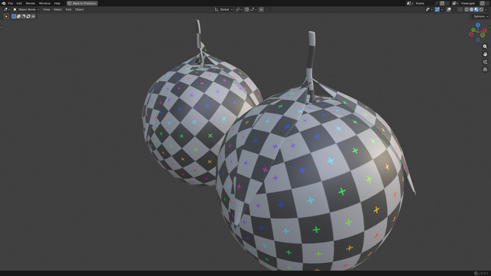Image resolution: width=491 pixels, height=276 pixels.
Task: Open the Scene browse dropdown
Action: [x=410, y=3]
